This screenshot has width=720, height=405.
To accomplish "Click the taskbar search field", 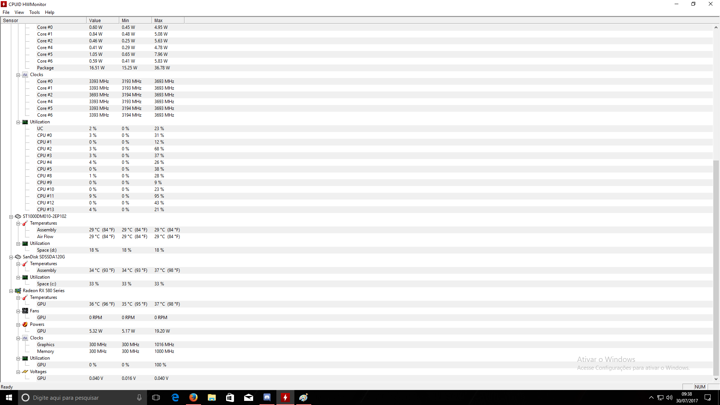I will pyautogui.click(x=82, y=397).
